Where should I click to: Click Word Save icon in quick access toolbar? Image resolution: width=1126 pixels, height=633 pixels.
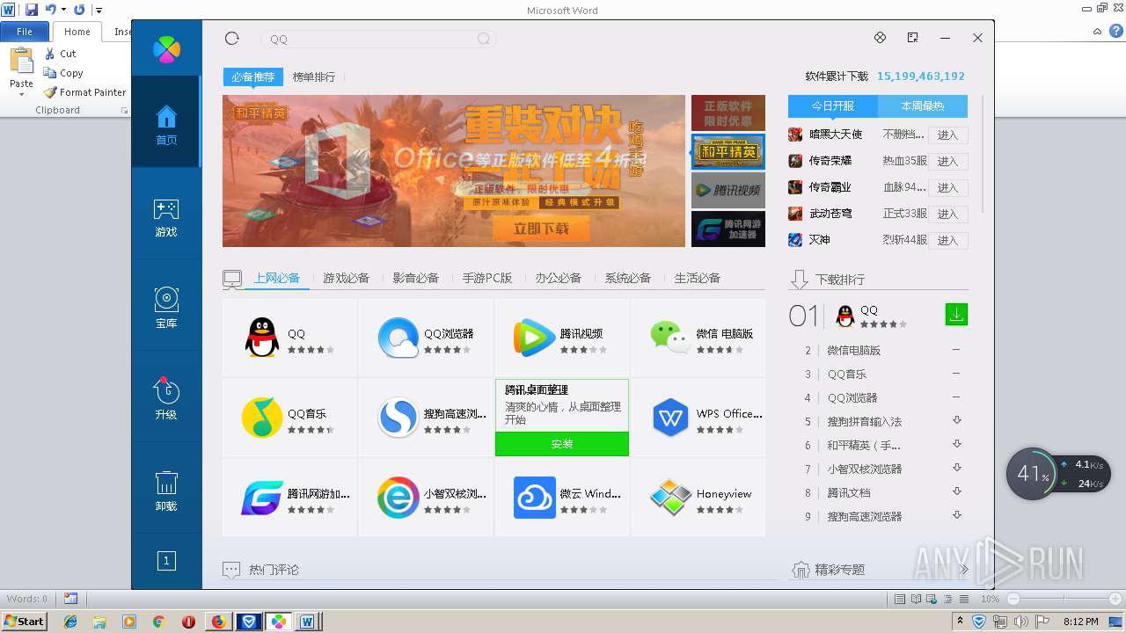tap(32, 10)
